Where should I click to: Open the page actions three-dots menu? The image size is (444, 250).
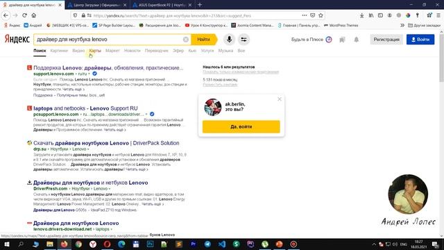(x=304, y=15)
